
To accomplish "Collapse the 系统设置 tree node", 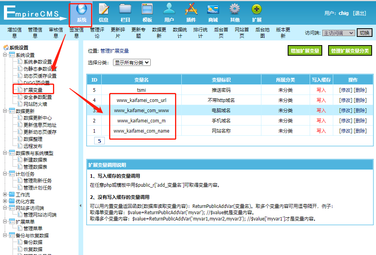I will pos(5,55).
